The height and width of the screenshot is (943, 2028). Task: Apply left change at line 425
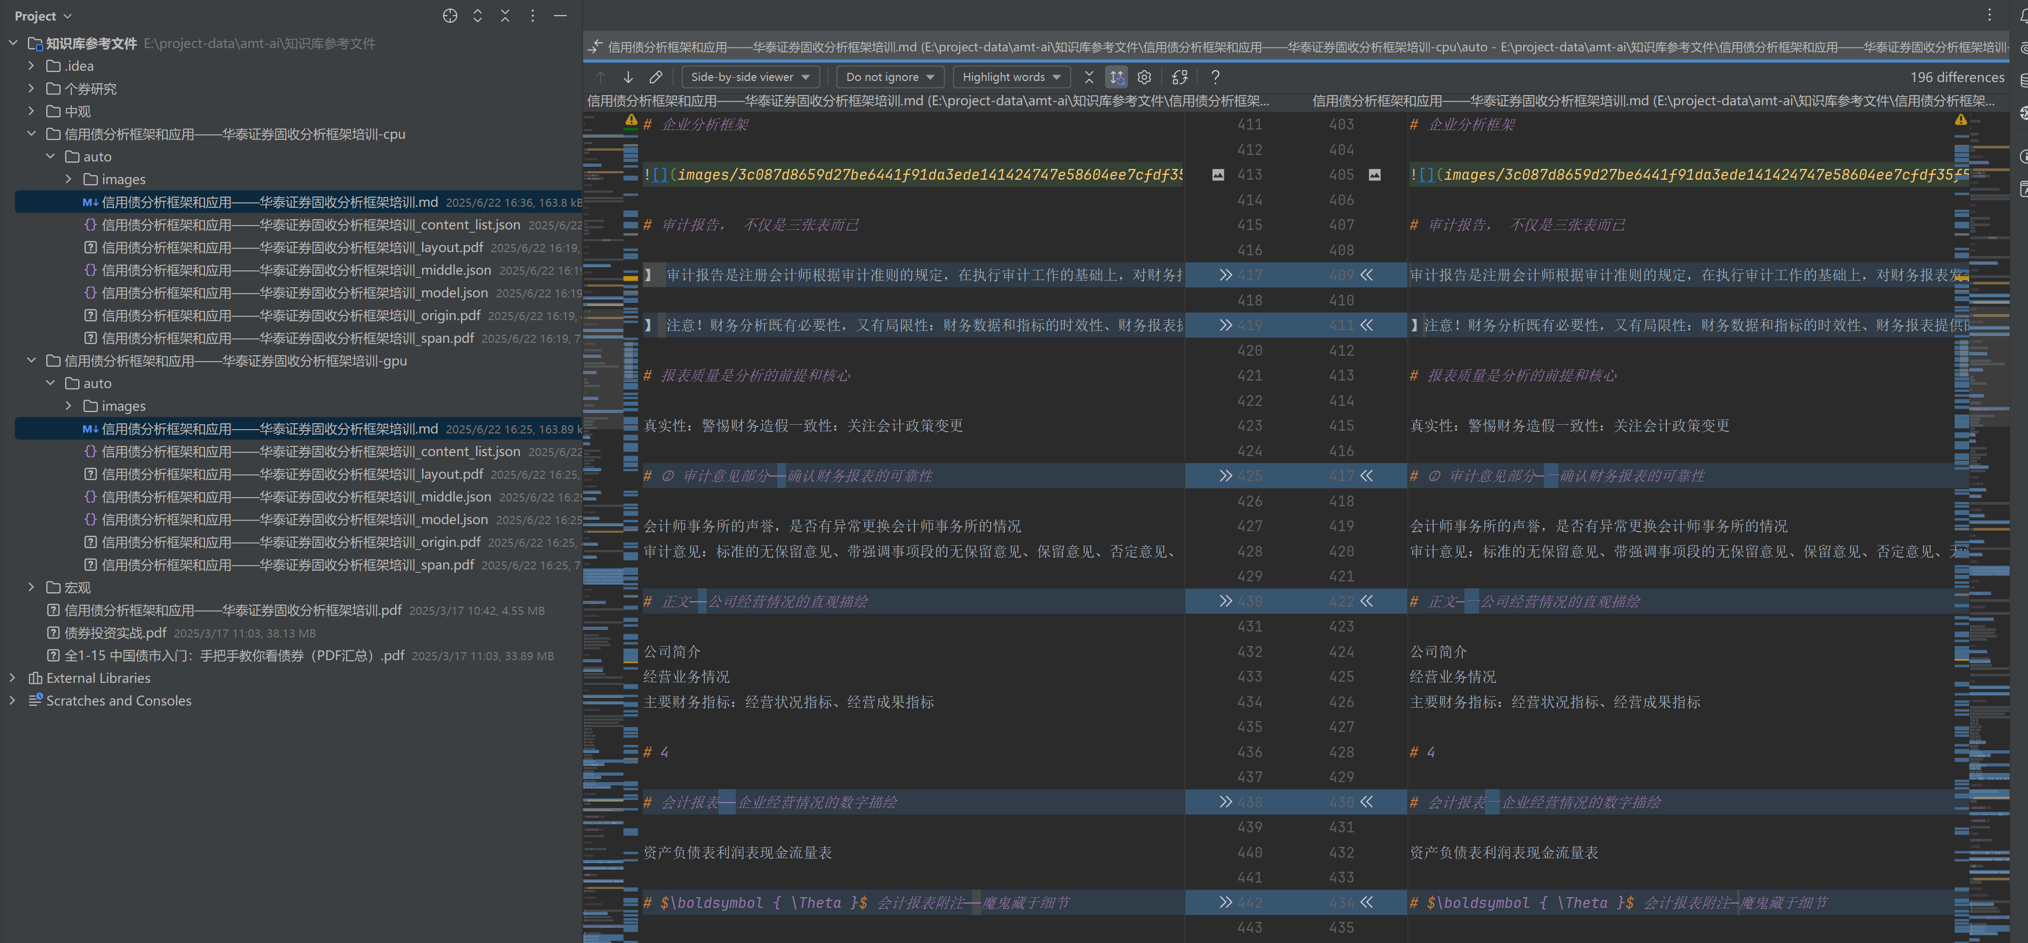(x=1225, y=476)
